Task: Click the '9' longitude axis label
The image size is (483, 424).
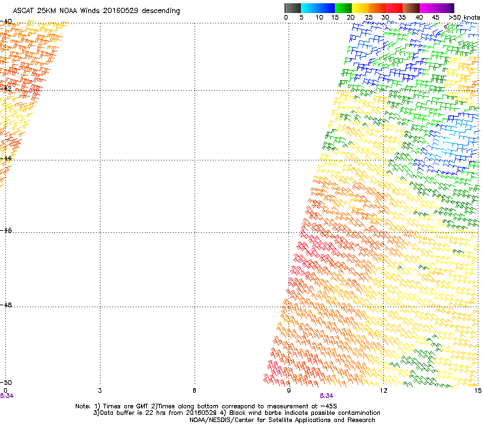Action: pos(288,391)
